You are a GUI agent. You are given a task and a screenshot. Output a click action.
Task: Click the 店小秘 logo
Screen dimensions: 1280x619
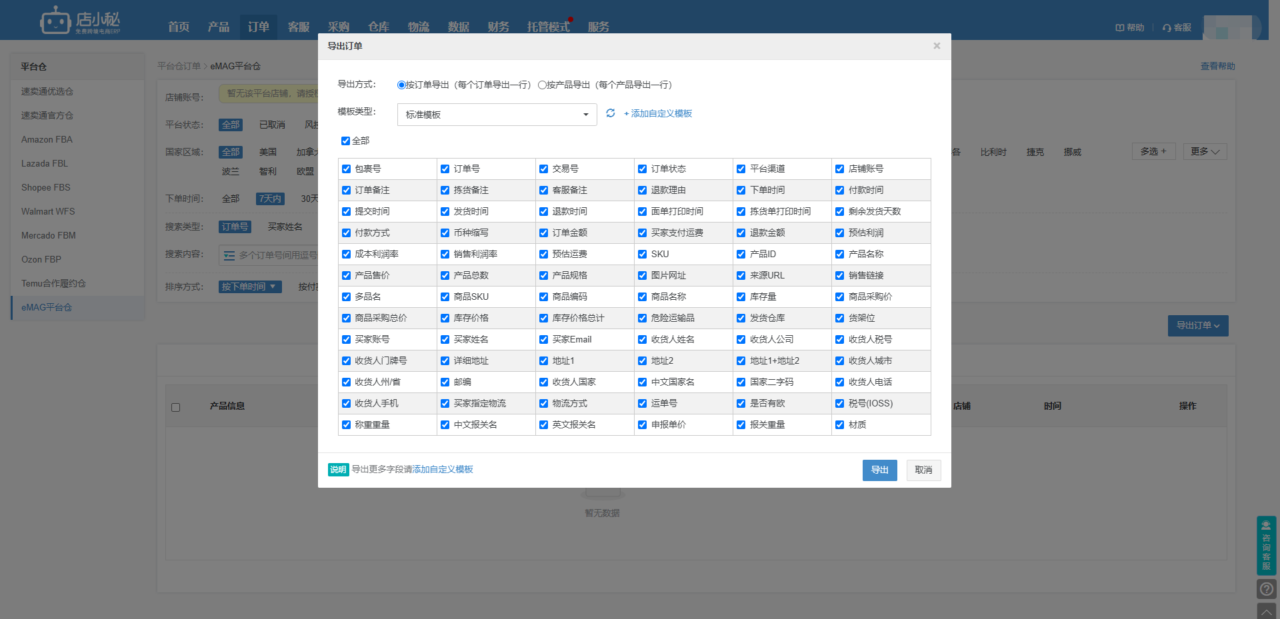point(80,21)
